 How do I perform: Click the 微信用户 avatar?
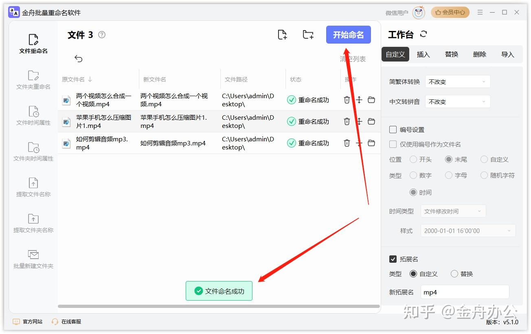pyautogui.click(x=419, y=13)
